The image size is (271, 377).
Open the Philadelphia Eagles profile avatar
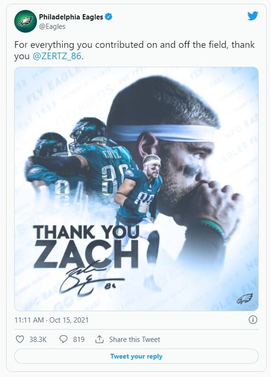pos(26,21)
